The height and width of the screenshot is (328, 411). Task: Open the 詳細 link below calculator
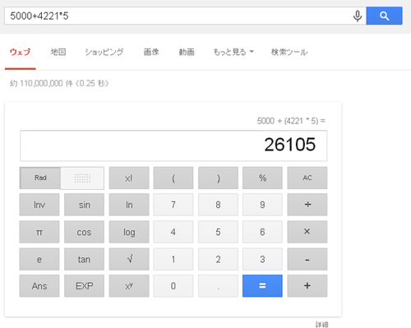[321, 325]
